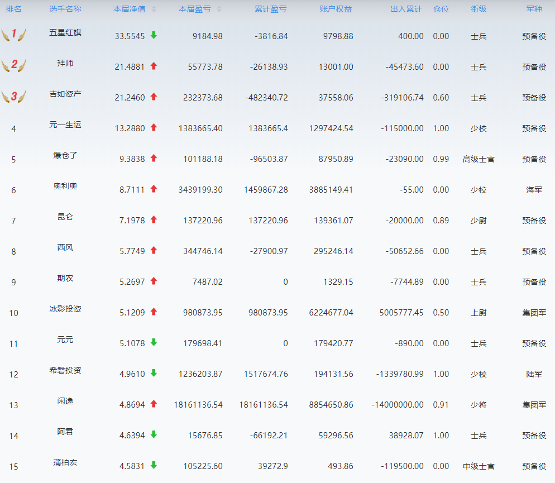Click red up arrow next to 21.2460
This screenshot has width=555, height=483.
point(154,97)
